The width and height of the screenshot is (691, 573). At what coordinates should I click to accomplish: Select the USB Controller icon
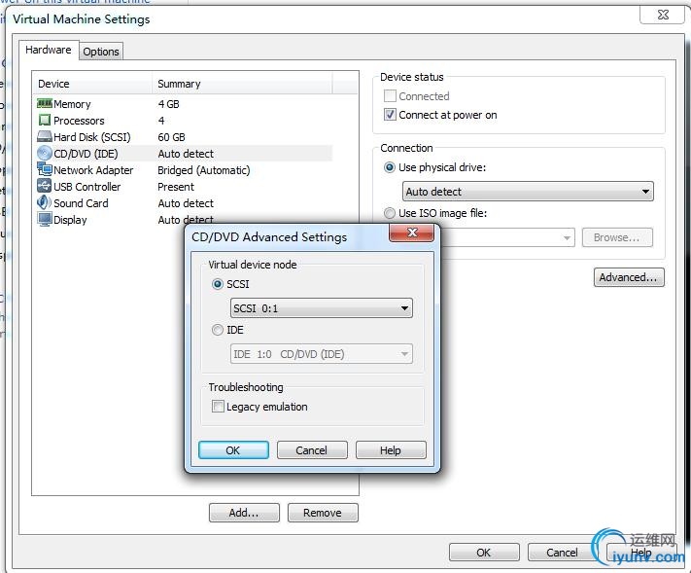(x=45, y=186)
